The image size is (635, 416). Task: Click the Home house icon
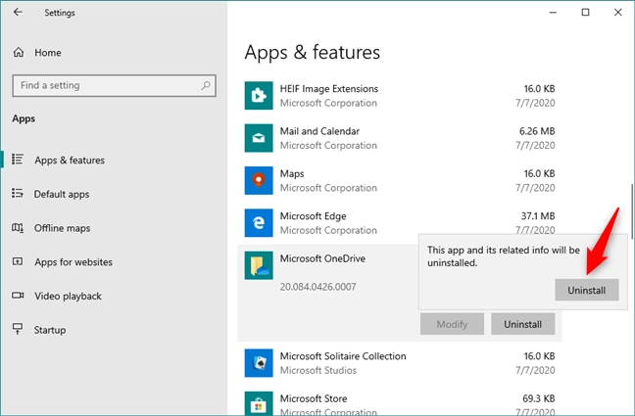19,52
